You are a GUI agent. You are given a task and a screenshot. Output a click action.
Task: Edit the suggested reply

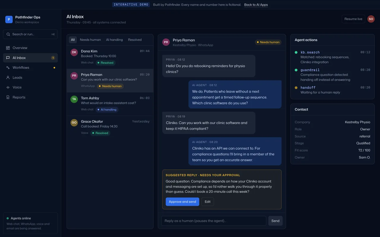point(208,202)
